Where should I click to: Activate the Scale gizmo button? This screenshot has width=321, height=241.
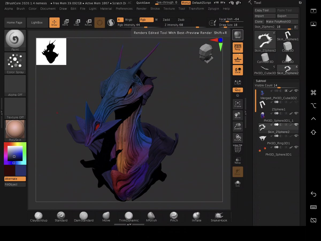tap(77, 23)
